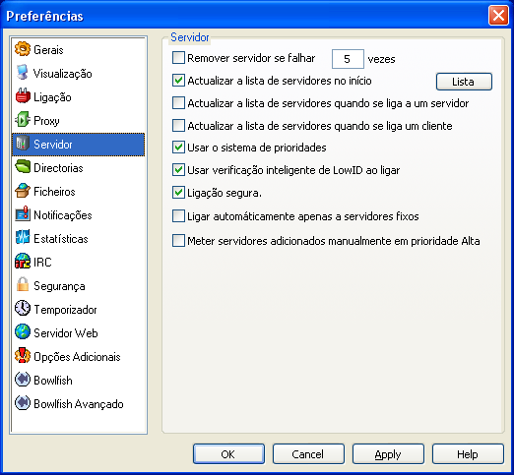
Task: Click the Lista button
Action: click(x=464, y=82)
